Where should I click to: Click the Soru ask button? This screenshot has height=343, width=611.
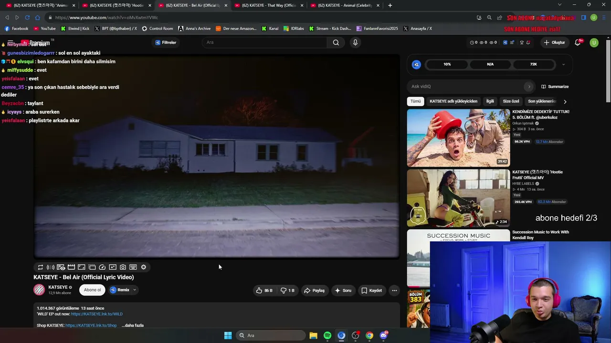click(343, 290)
